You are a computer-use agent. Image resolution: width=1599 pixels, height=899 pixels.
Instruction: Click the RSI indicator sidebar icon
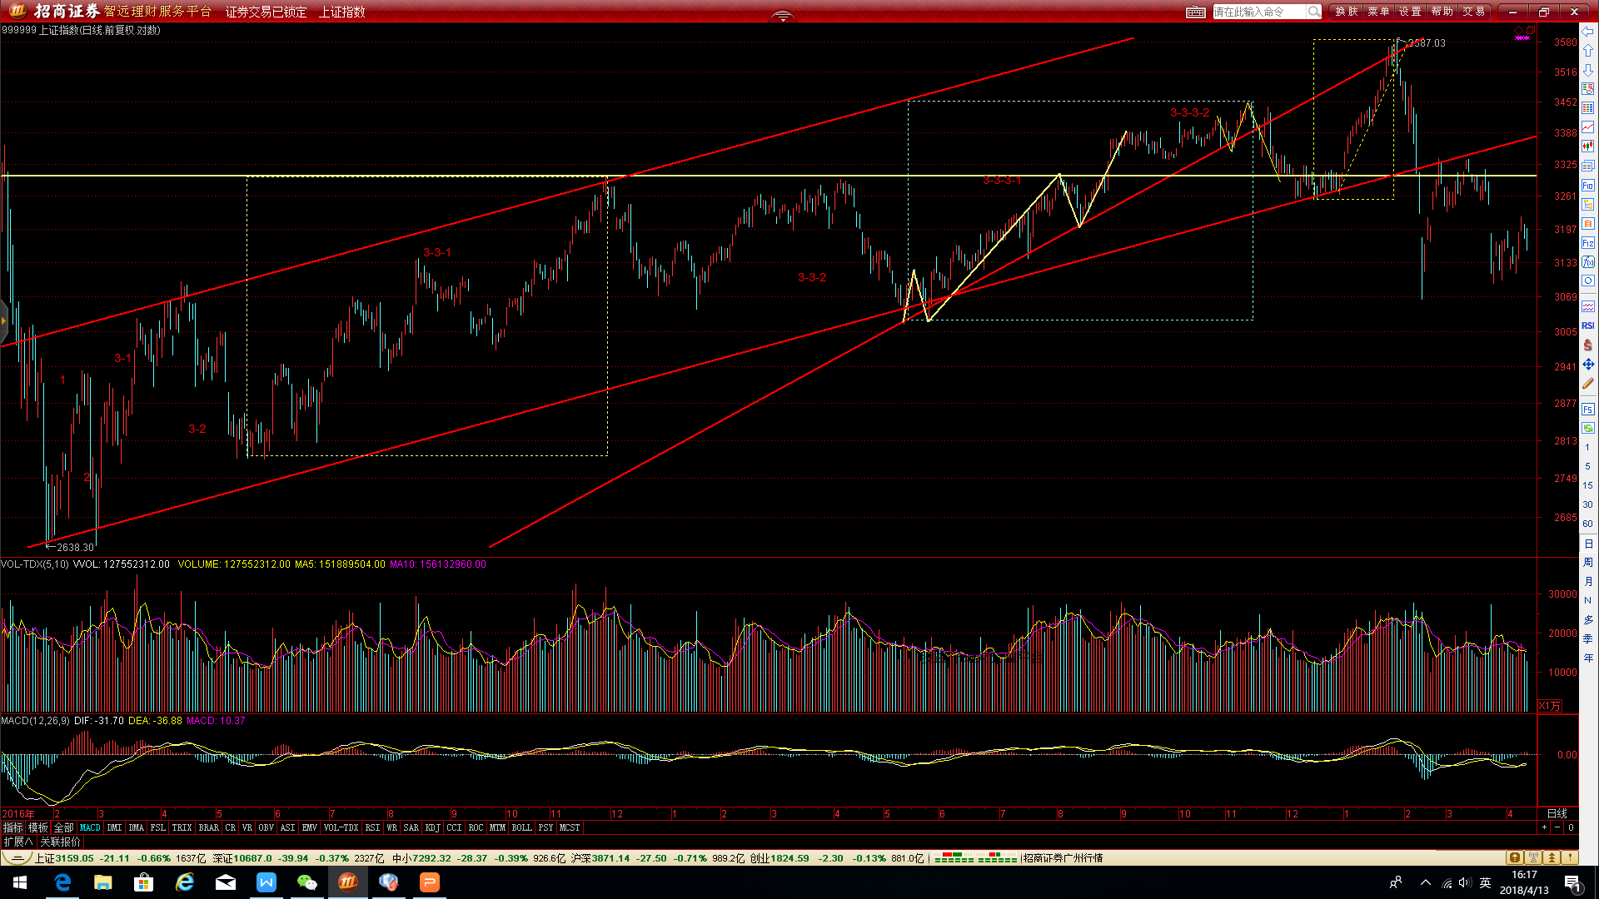pos(1588,325)
